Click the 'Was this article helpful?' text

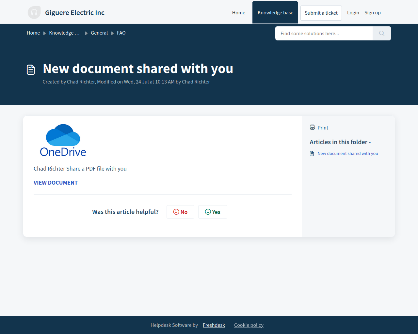[x=125, y=212]
